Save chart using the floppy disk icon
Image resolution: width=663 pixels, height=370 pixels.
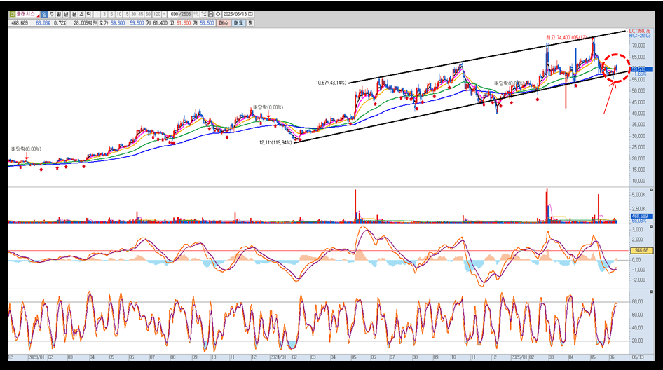click(210, 15)
